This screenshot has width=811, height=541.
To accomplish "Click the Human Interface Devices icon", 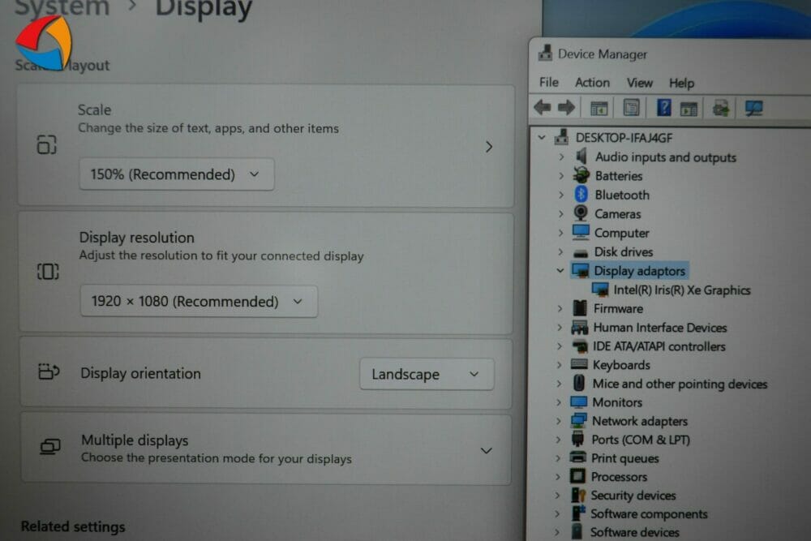I will [x=579, y=327].
